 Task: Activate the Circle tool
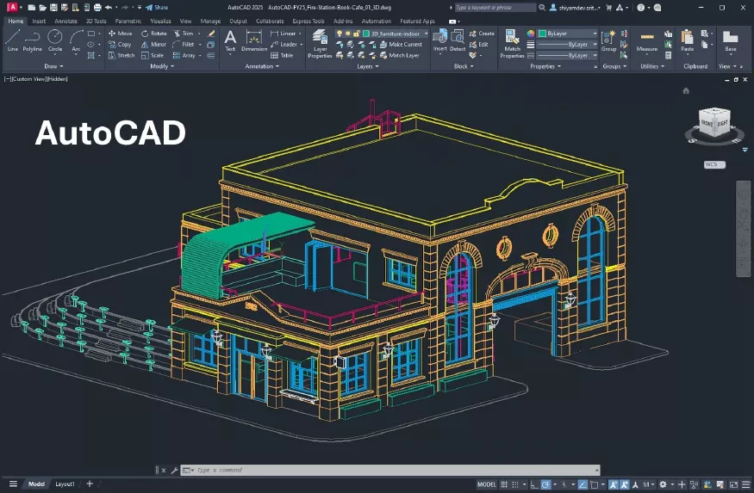click(54, 40)
